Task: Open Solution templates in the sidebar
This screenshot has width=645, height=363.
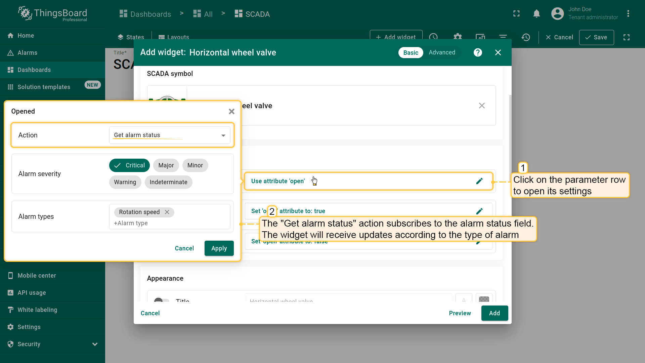Action: tap(44, 87)
